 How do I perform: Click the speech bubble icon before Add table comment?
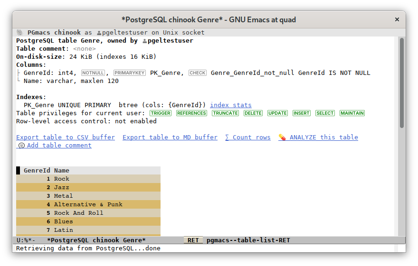[x=21, y=146]
